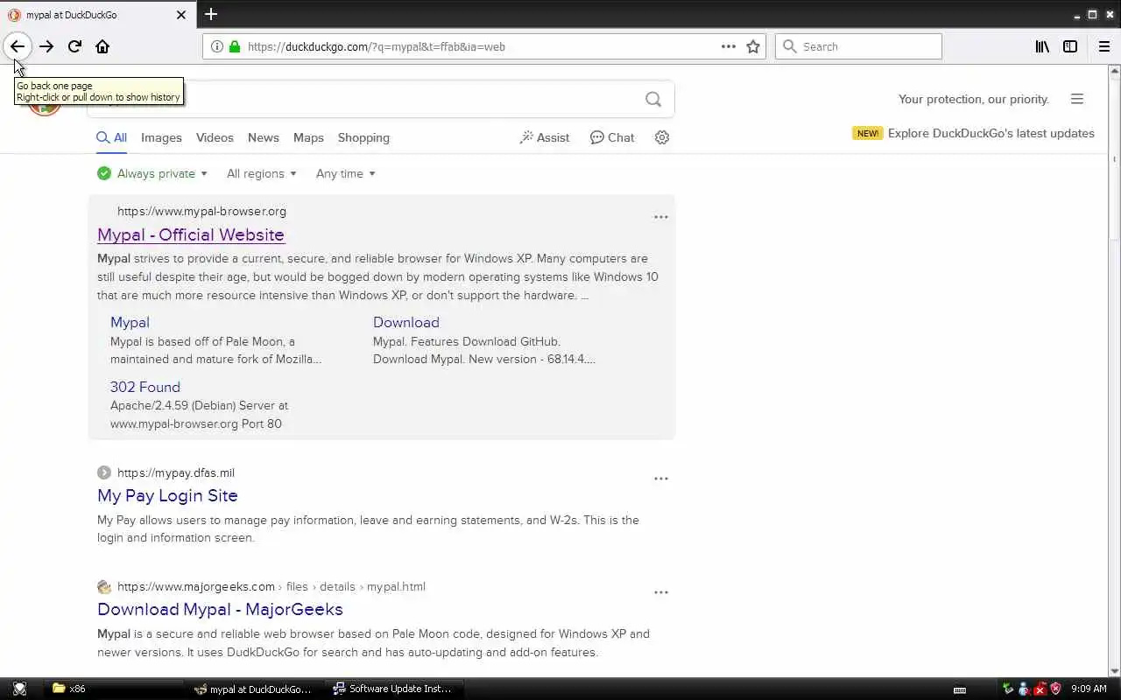Open Download Mypal - MajorGeeks result
Viewport: 1121px width, 700px height.
[220, 609]
